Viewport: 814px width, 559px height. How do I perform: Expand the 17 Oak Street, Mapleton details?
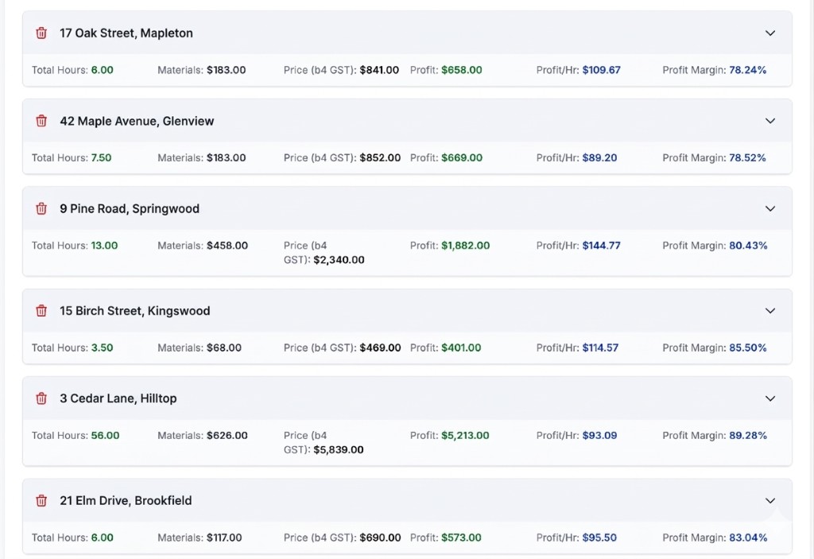(x=769, y=33)
